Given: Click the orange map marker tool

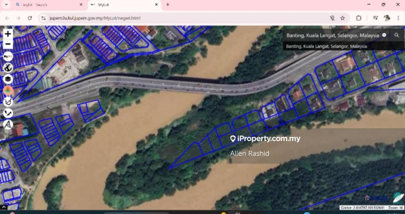Looking at the screenshot, I should [x=8, y=90].
